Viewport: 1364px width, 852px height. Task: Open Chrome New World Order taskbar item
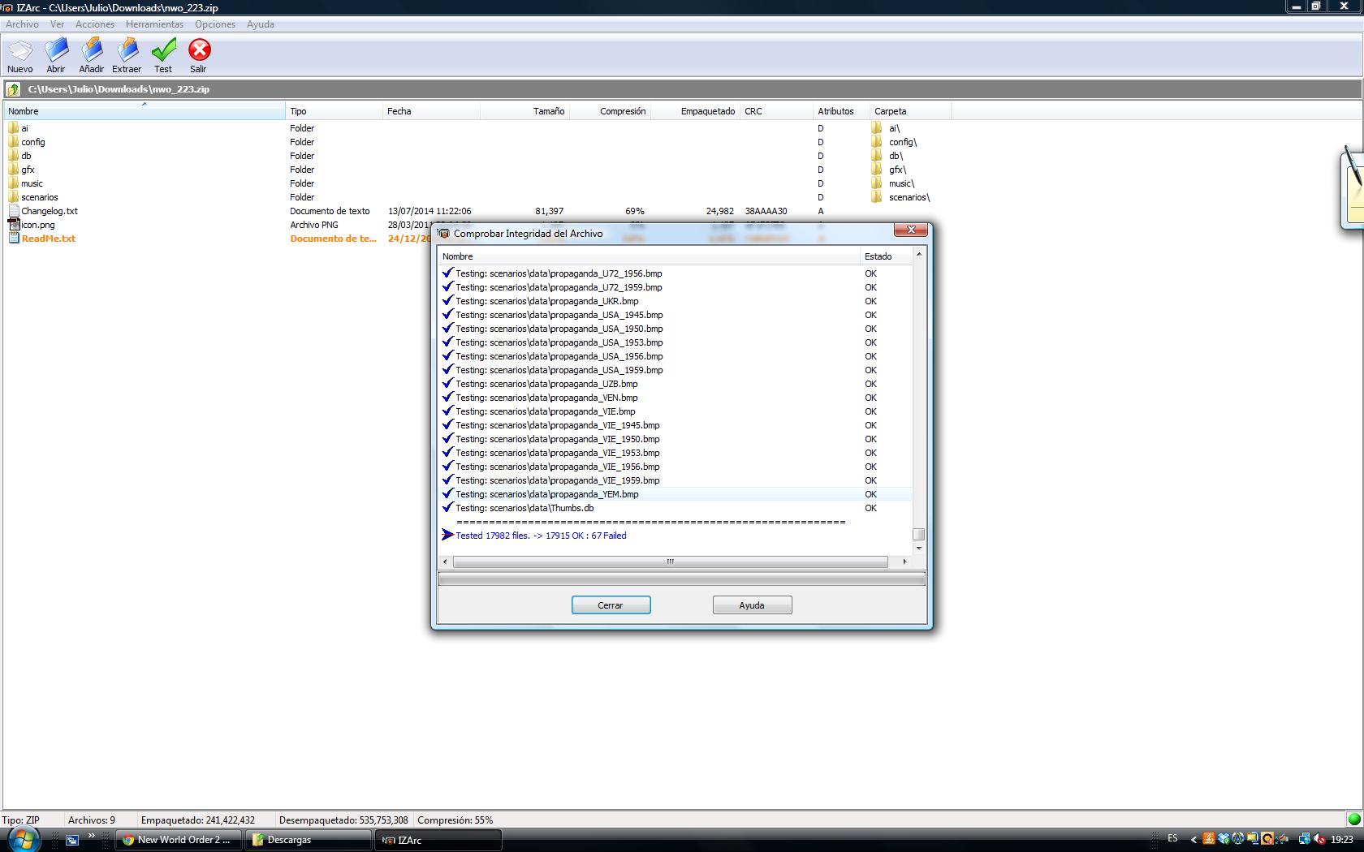[x=179, y=840]
